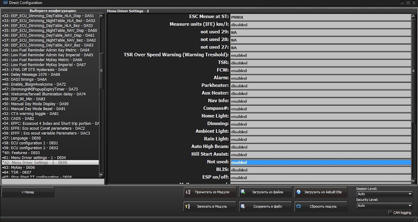The height and width of the screenshot is (222, 418).
Task: Click the ESC Menue at ST value field
Action: (320, 17)
